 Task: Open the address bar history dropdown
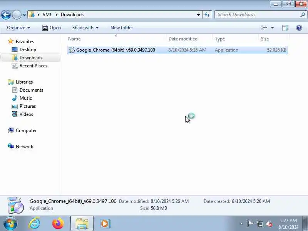click(198, 15)
